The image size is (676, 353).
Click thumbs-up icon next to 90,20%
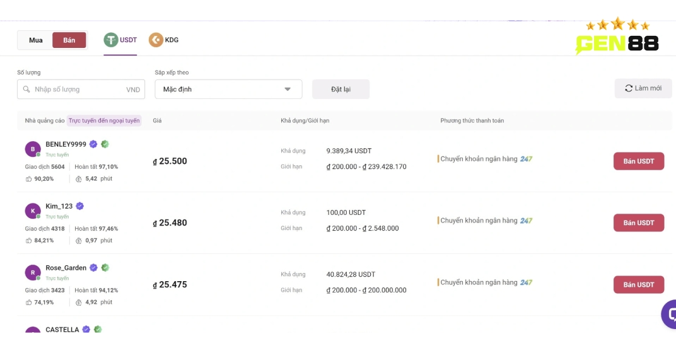[x=28, y=179]
